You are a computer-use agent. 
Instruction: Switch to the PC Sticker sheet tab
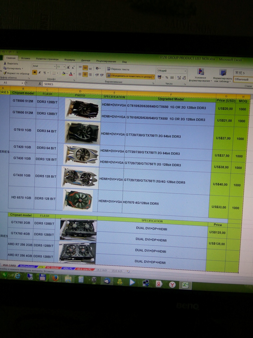(53, 267)
